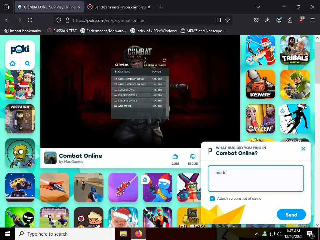Screen dimensions: 320x240
Task: Select Europe Server row
Action: [x=139, y=90]
